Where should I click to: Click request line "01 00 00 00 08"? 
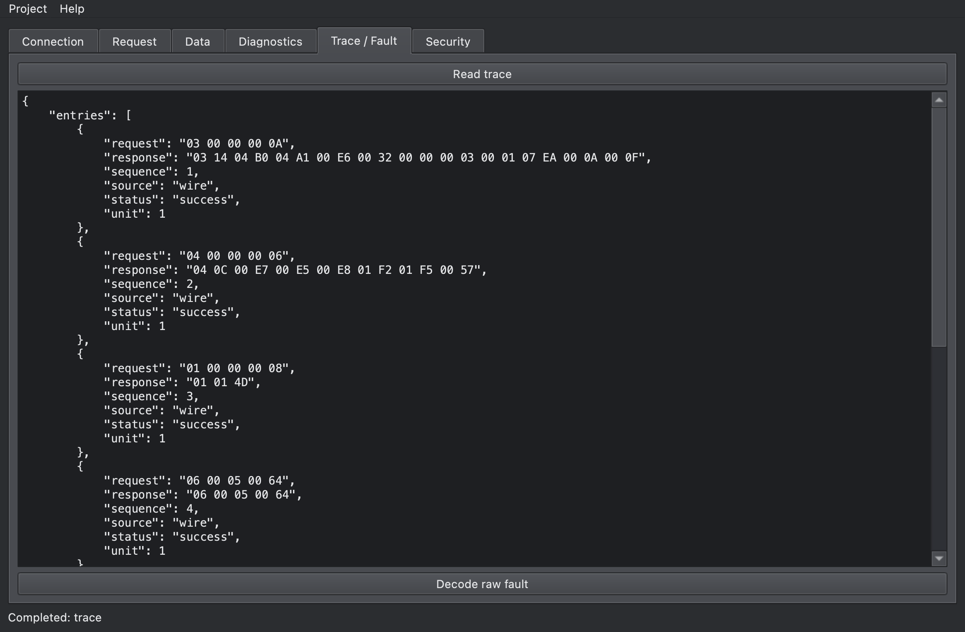200,368
